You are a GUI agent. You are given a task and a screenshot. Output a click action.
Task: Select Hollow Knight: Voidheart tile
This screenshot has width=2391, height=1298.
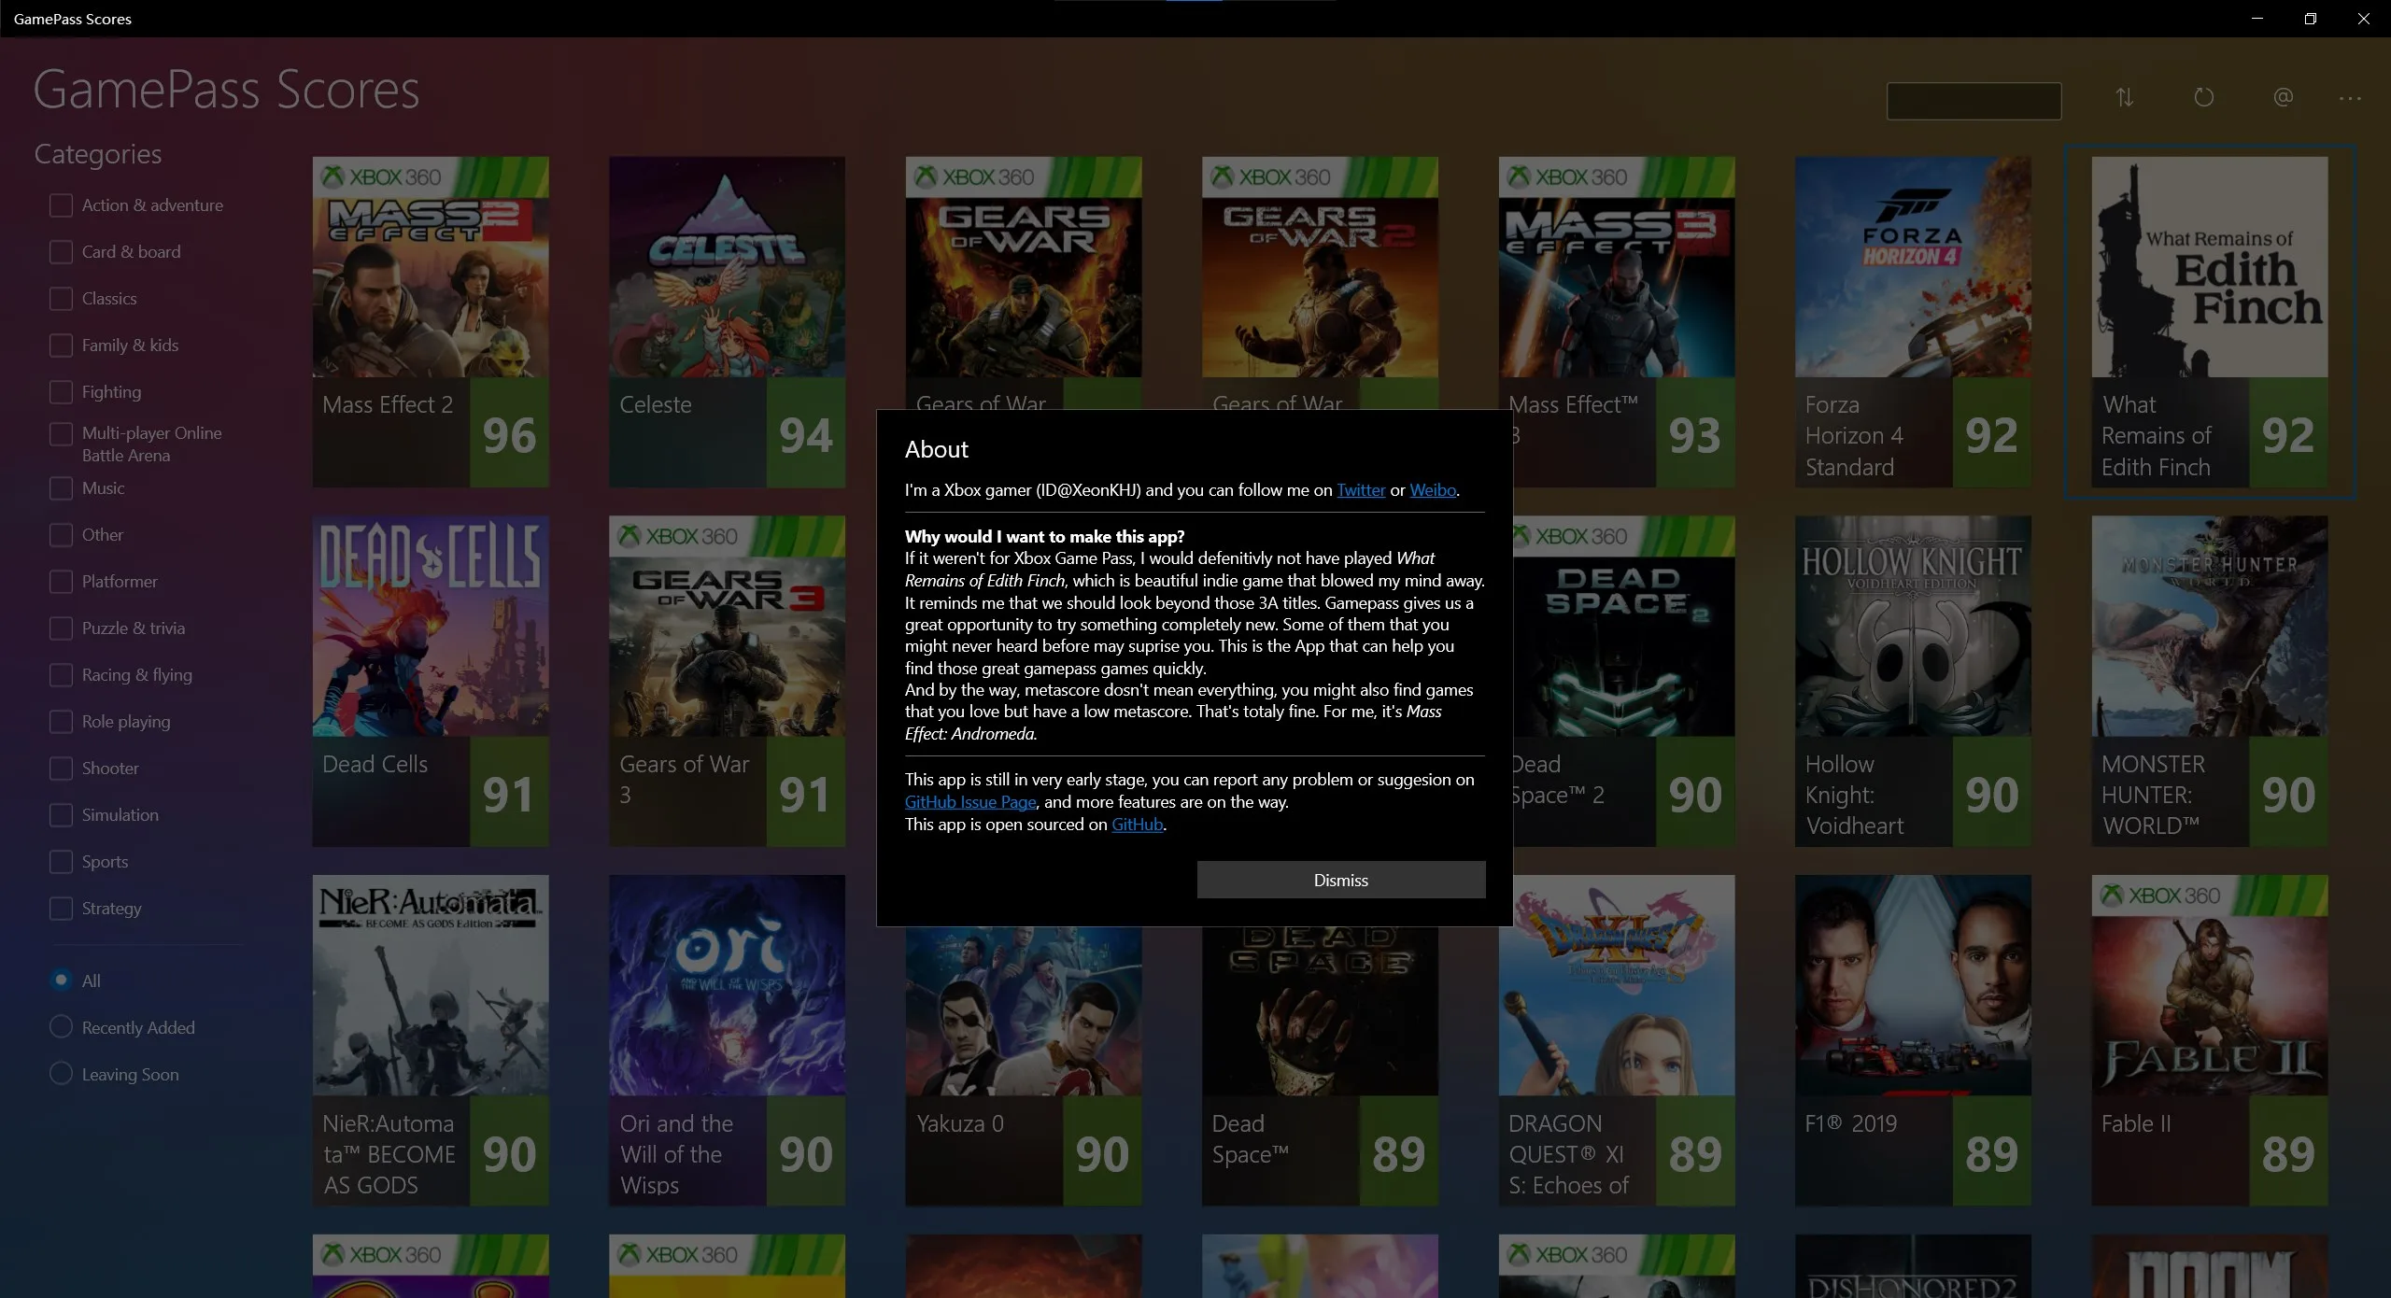(x=1913, y=681)
